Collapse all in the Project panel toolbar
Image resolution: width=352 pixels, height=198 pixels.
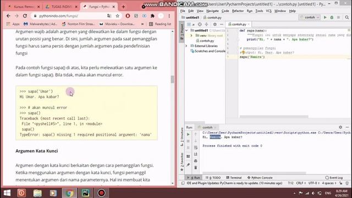206,24
